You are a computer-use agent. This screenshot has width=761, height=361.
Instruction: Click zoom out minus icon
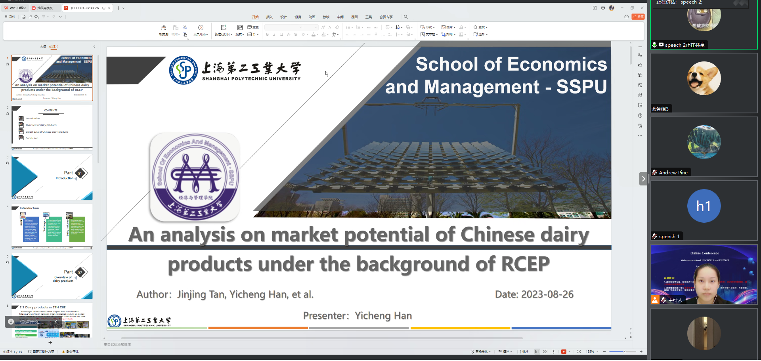(x=604, y=351)
